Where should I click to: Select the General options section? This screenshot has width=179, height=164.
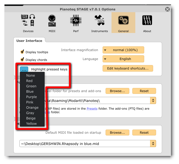click(123, 23)
